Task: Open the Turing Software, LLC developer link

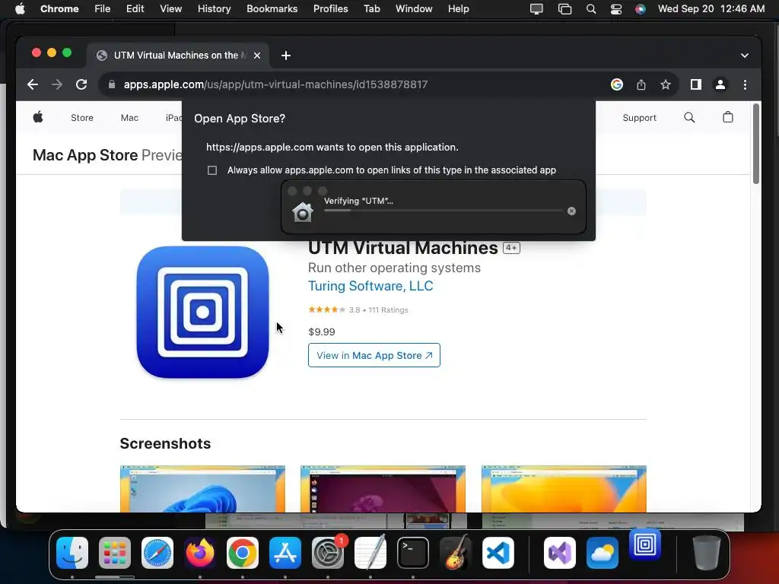Action: [370, 286]
